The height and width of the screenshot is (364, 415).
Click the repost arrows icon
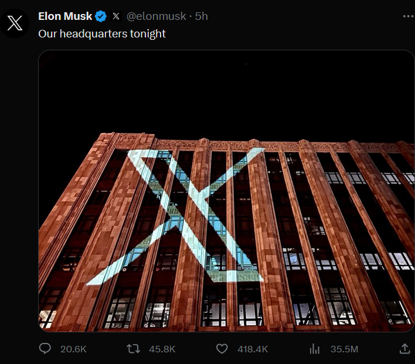[x=133, y=349]
